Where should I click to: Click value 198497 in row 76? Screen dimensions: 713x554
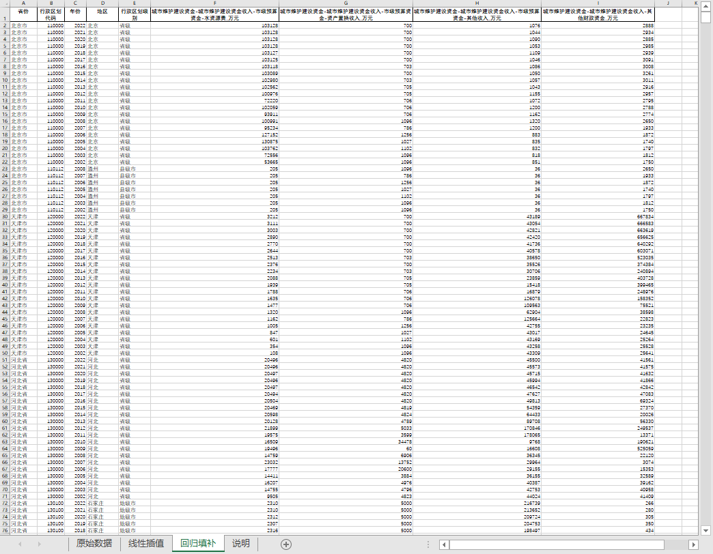point(477,530)
